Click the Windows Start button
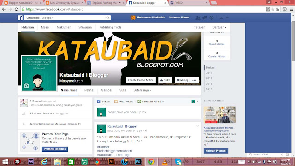 (x=5, y=162)
